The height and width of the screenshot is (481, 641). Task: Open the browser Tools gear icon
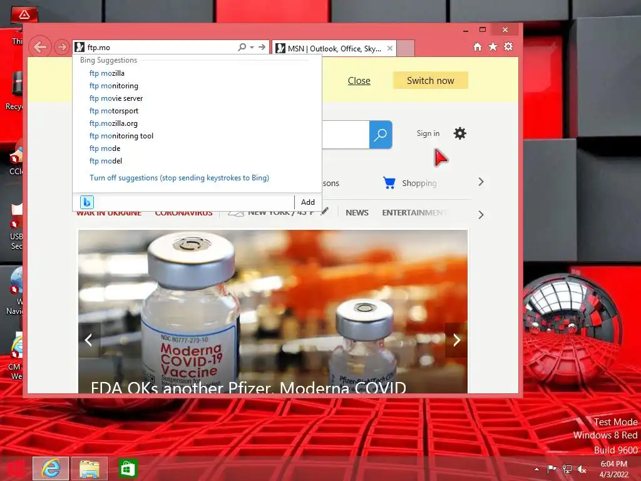[508, 46]
